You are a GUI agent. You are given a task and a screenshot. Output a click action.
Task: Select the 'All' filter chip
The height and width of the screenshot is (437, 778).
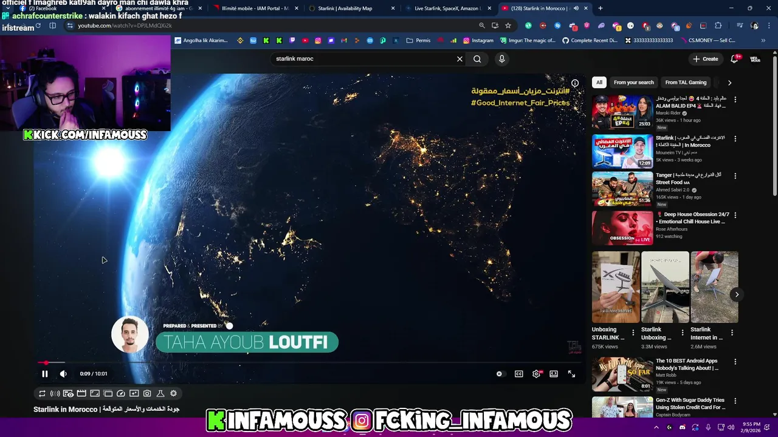click(x=599, y=83)
